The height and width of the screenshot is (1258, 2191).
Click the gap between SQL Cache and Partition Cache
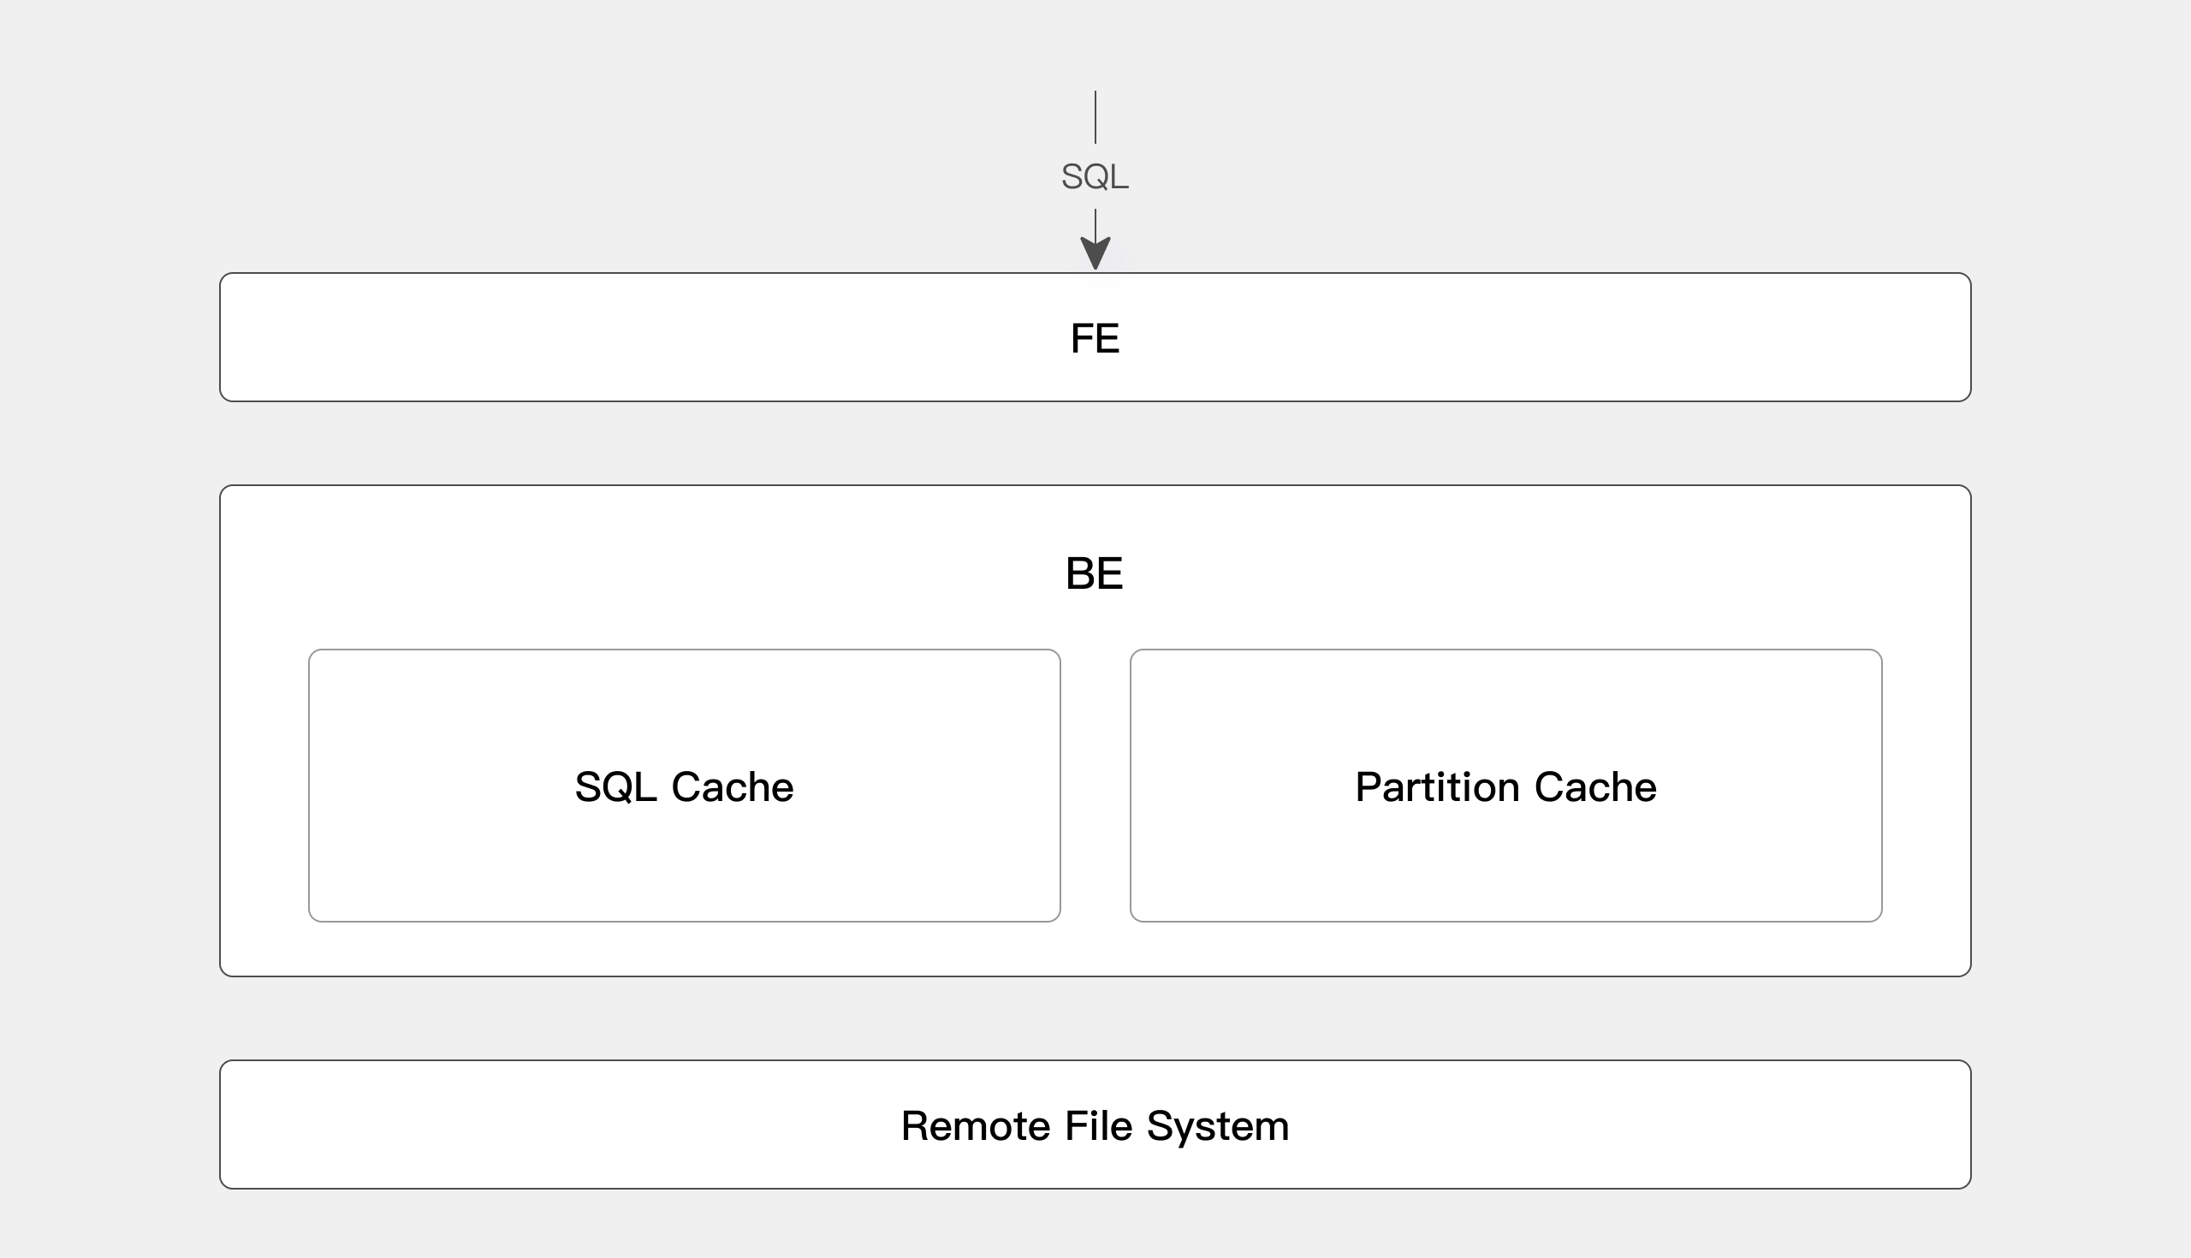pyautogui.click(x=1095, y=786)
